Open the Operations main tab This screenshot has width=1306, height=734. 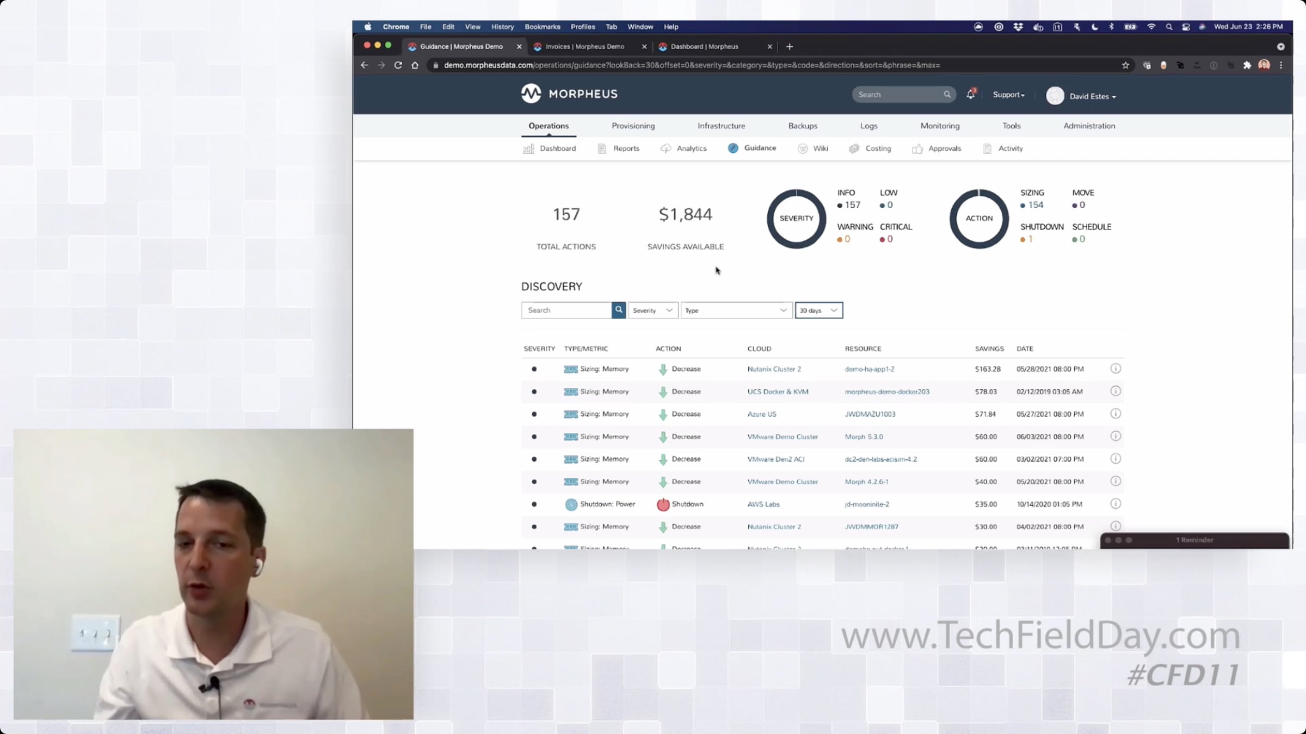click(549, 126)
